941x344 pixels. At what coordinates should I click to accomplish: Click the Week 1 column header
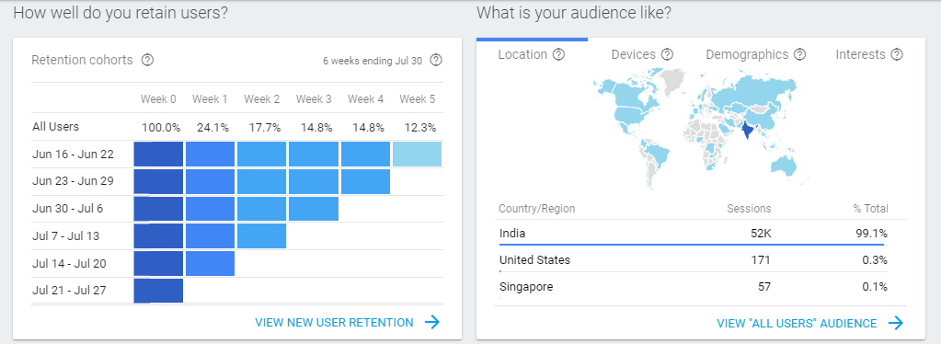[x=210, y=99]
